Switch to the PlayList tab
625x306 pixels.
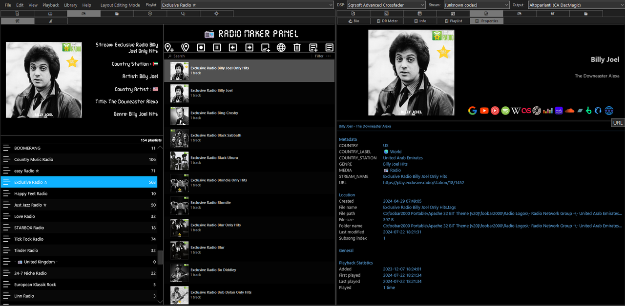click(453, 21)
